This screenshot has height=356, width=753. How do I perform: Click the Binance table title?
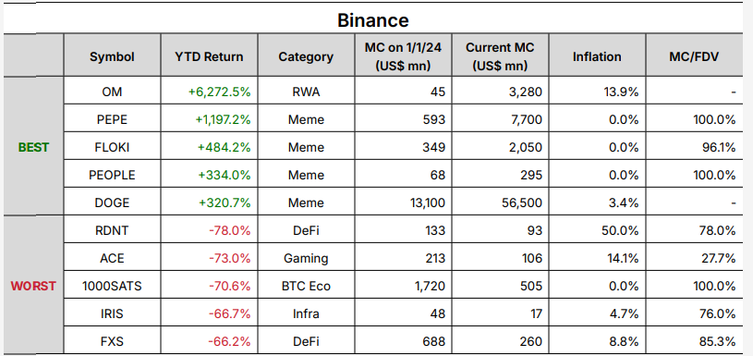tap(373, 20)
